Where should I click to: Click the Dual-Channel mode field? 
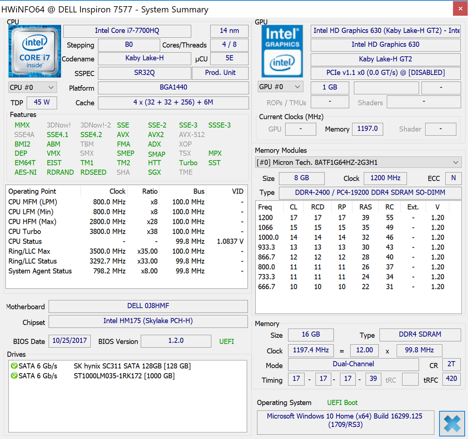click(x=353, y=364)
